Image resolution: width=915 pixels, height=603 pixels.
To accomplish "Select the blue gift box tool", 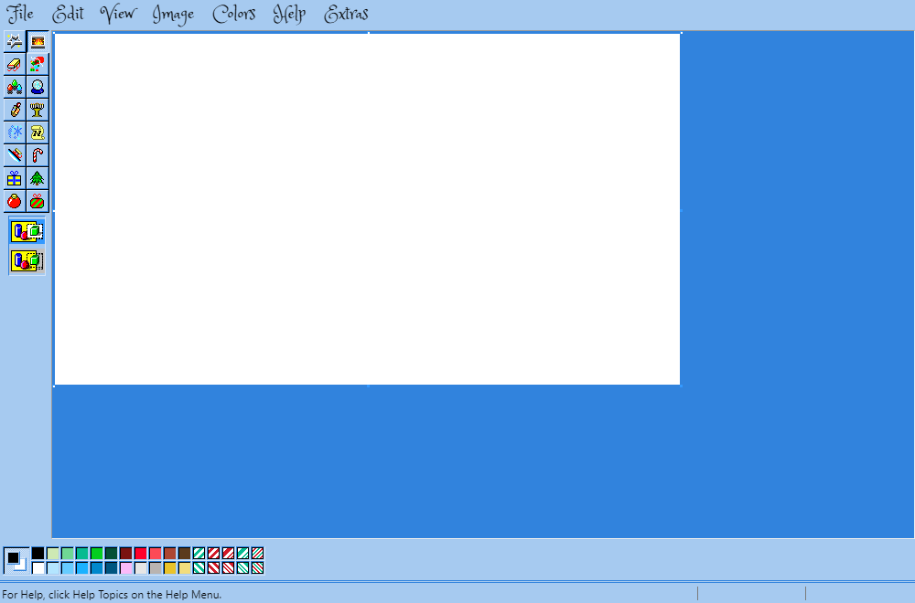I will point(15,178).
